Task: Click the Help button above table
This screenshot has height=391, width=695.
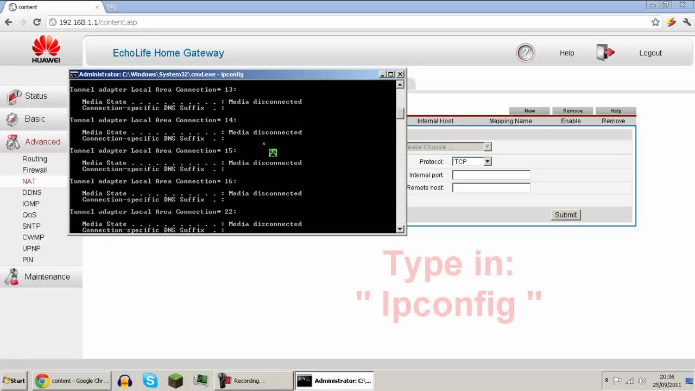Action: pos(616,111)
